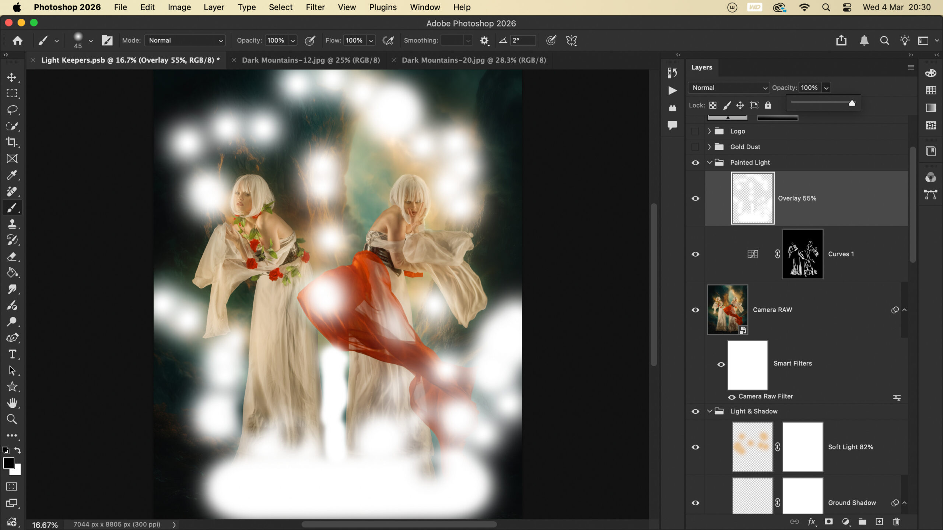Select the Move tool
This screenshot has width=943, height=530.
pyautogui.click(x=12, y=77)
